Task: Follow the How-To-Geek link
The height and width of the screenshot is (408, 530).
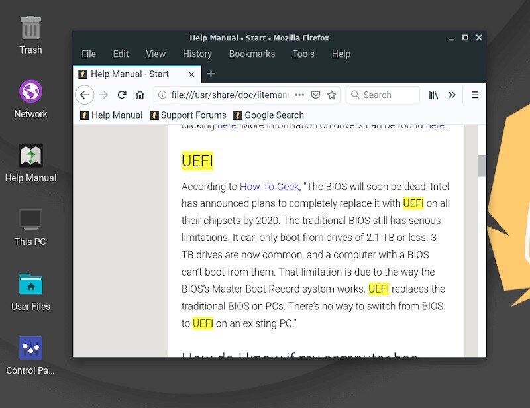Action: click(269, 187)
